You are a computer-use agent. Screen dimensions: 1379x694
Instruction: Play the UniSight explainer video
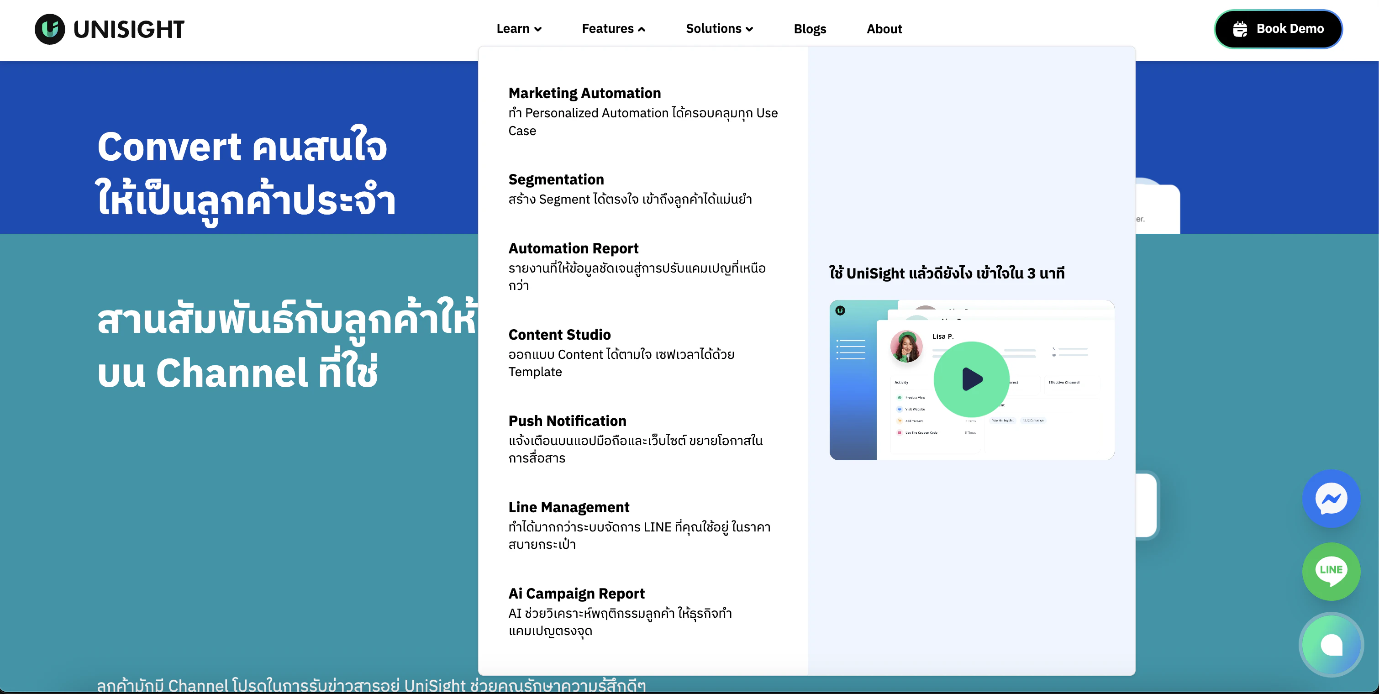coord(971,380)
